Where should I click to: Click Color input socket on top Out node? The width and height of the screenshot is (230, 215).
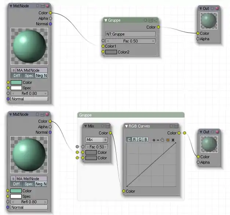[198, 33]
